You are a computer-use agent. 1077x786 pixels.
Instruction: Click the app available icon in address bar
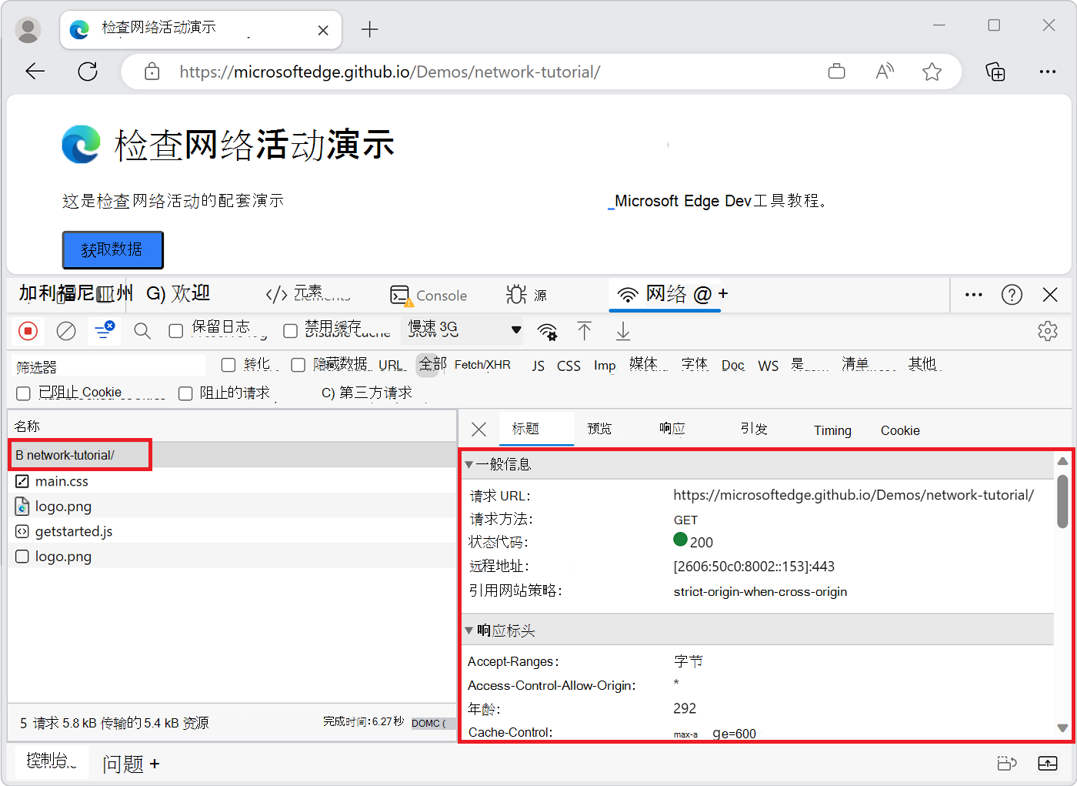[836, 72]
